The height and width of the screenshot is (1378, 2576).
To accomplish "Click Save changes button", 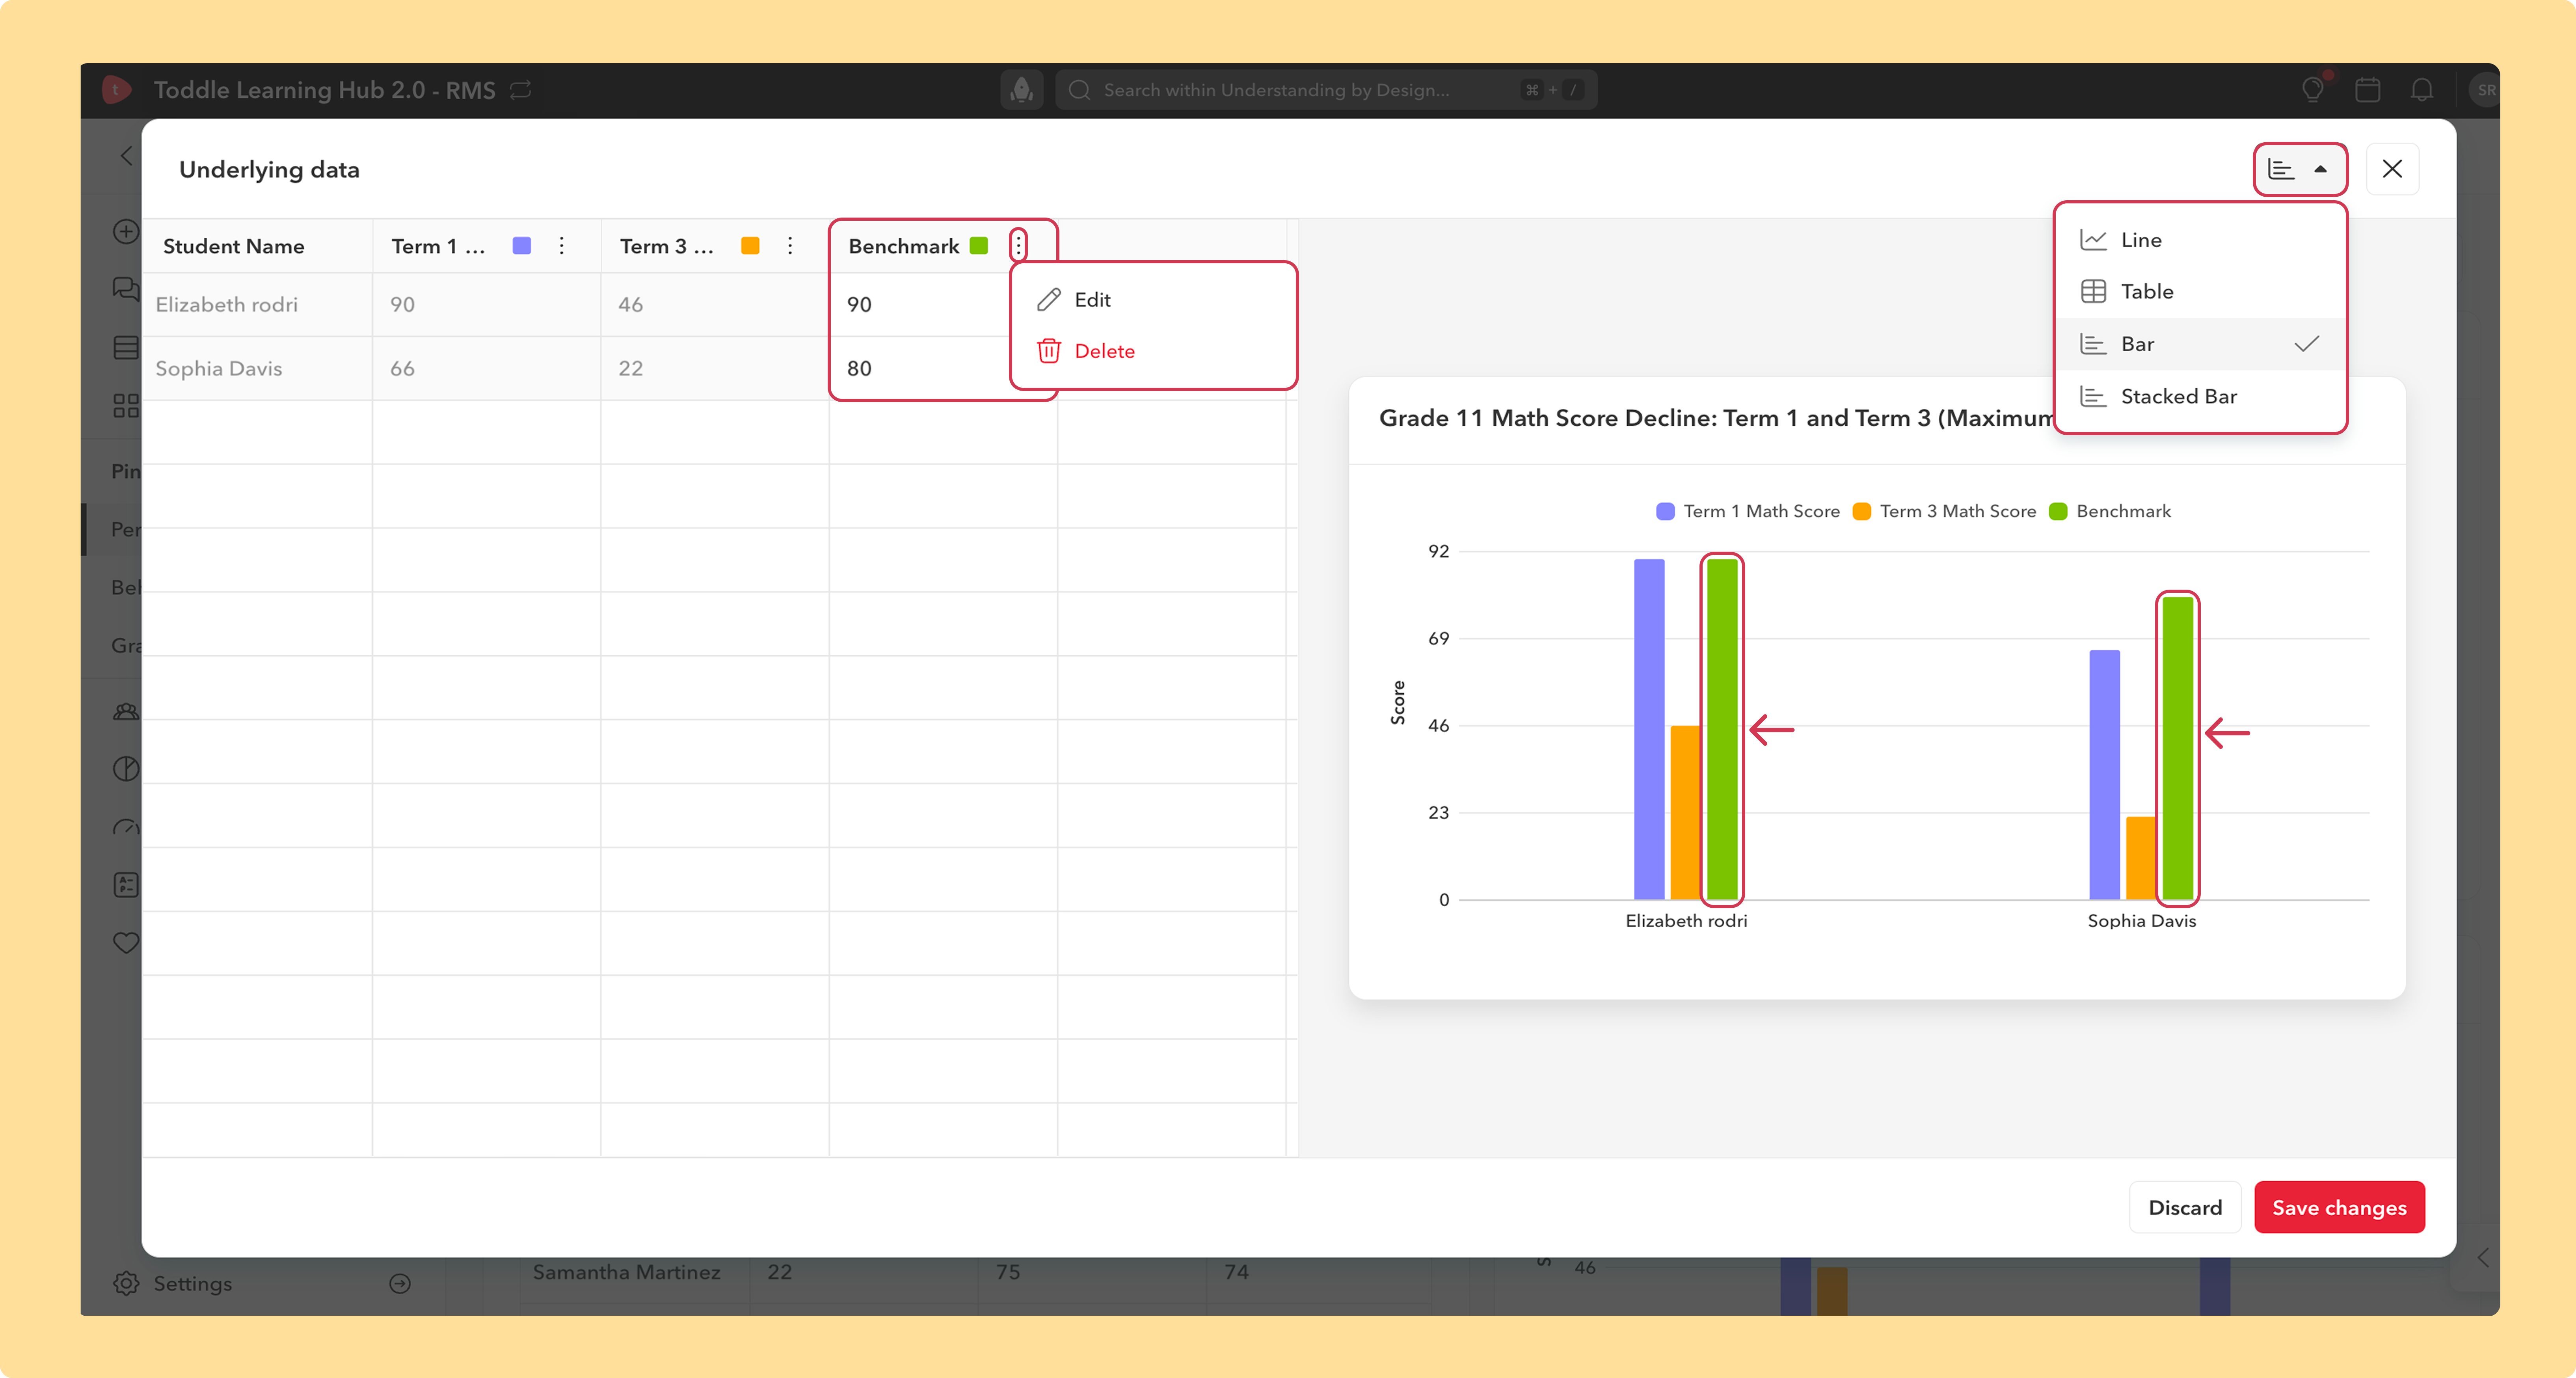I will click(2339, 1207).
